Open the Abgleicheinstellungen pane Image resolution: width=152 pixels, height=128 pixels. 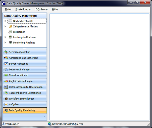(25, 81)
